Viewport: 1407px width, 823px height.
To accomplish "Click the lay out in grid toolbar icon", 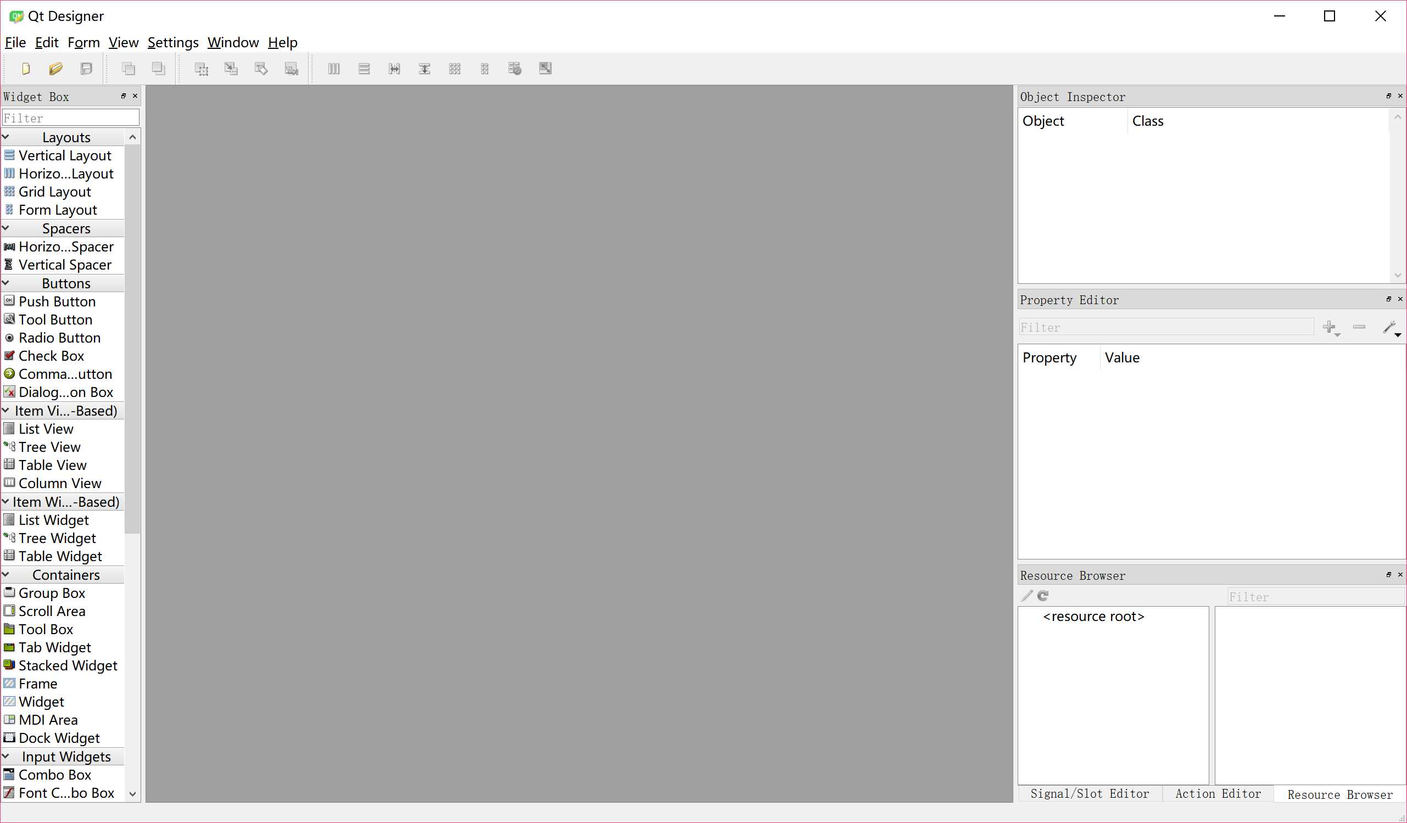I will click(455, 68).
